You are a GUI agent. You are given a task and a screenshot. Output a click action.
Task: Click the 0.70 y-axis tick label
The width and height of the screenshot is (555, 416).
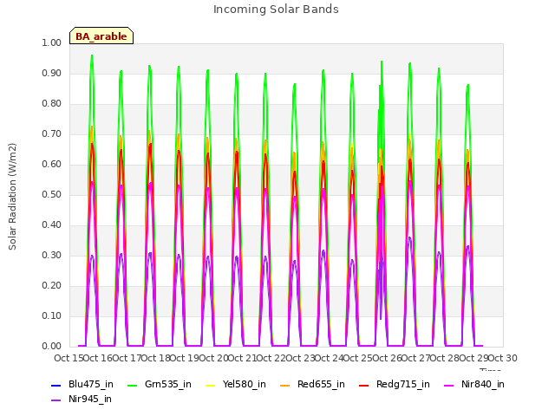[52, 134]
